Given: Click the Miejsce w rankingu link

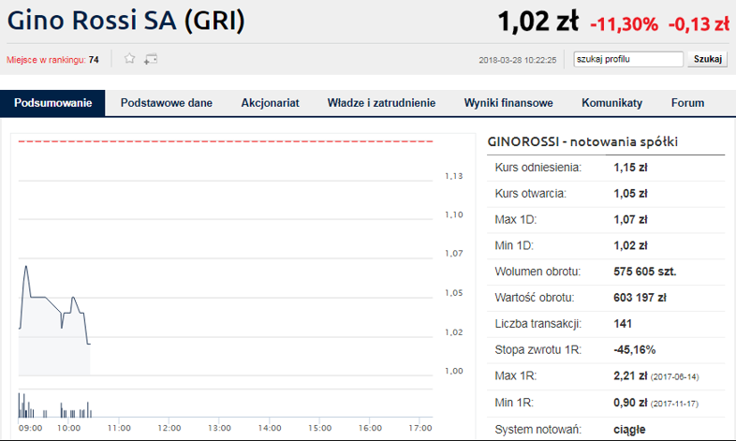Looking at the screenshot, I should [x=46, y=60].
